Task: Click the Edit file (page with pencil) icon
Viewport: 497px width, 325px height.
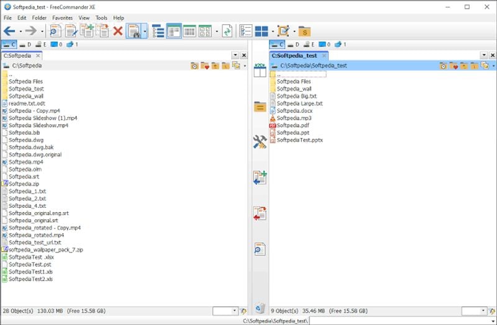Action: [x=71, y=31]
